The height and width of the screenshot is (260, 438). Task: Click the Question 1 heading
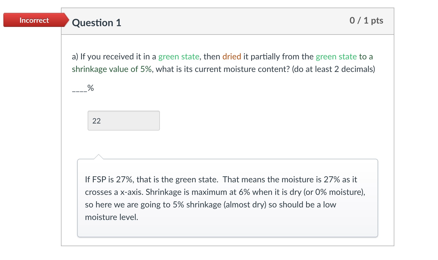(x=97, y=23)
